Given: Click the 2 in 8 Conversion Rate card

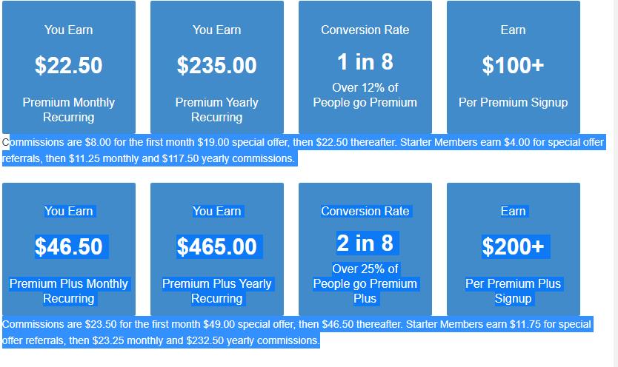Looking at the screenshot, I should tap(365, 249).
